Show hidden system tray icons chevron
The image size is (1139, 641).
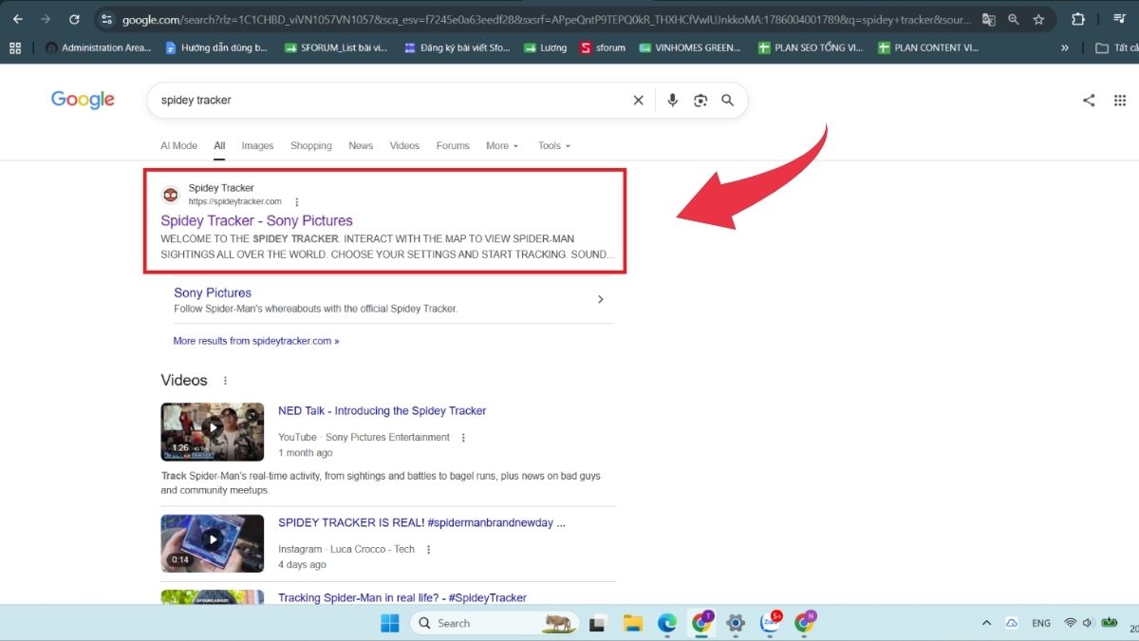(986, 623)
